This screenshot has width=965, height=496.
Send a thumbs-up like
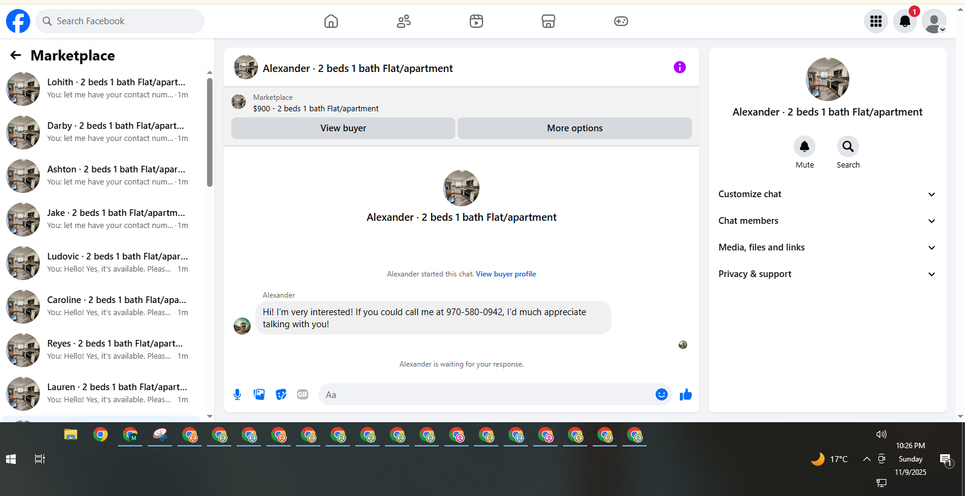coord(686,395)
